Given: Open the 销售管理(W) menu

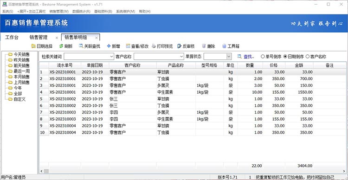Looking at the screenshot, I should pos(59,11).
